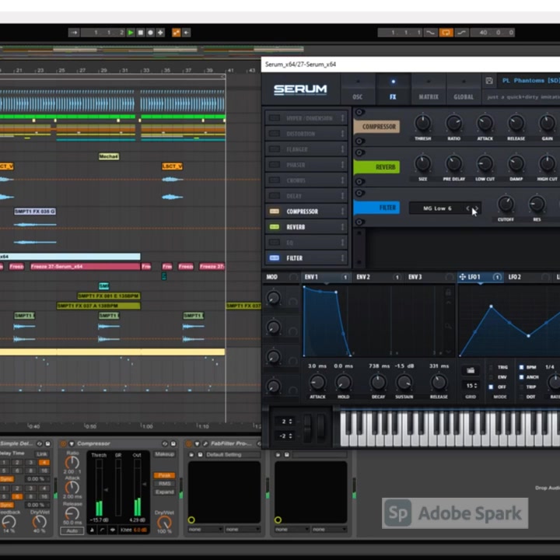Toggle the LFO BPM checkbox
560x560 pixels.
[521, 367]
